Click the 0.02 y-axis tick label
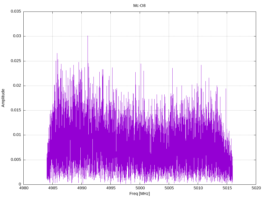Viewport: 263px width, 197px height. (x=17, y=86)
